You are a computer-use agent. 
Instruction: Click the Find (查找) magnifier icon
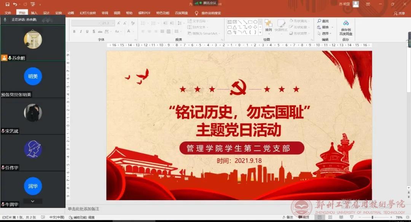[319, 21]
